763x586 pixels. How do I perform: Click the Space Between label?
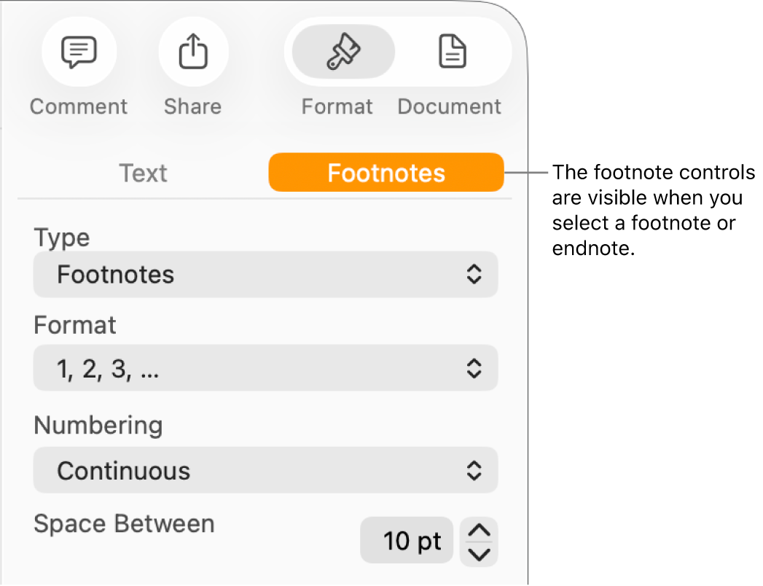coord(124,523)
